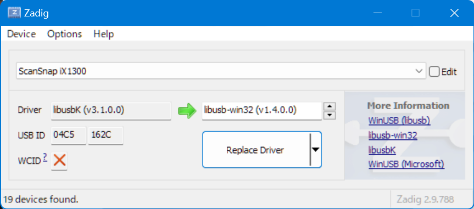This screenshot has width=474, height=209.
Task: Click the USB vendor ID 04C5 field
Action: click(69, 135)
